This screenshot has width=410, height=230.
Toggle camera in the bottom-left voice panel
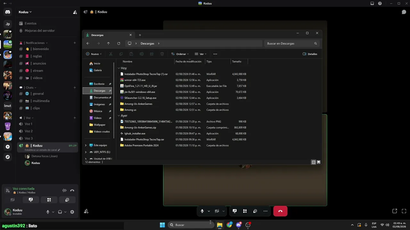(12, 200)
